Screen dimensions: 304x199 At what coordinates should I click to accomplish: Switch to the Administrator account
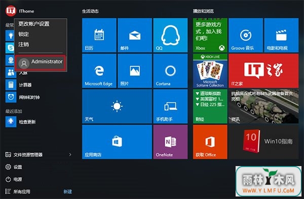41,63
